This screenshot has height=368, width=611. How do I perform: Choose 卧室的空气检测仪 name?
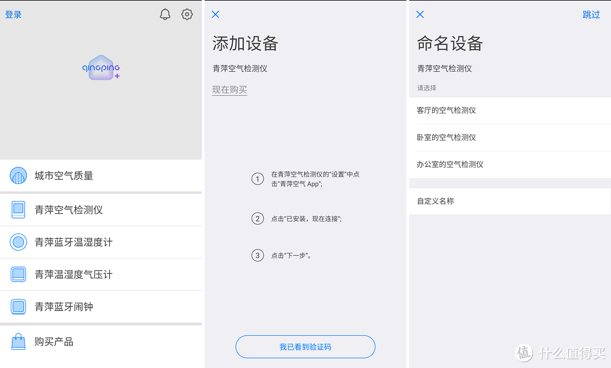(510, 138)
